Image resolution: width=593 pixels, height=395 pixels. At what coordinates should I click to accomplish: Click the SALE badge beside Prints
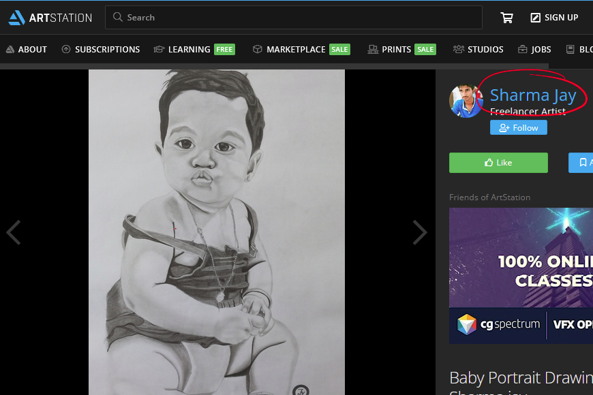tap(425, 50)
